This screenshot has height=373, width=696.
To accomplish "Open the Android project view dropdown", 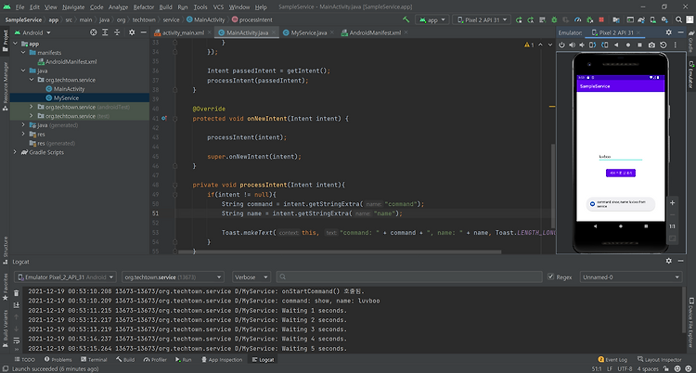I will tap(33, 32).
